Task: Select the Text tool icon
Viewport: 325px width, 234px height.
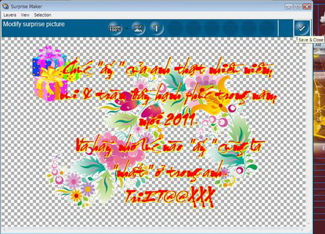Action: click(x=157, y=29)
